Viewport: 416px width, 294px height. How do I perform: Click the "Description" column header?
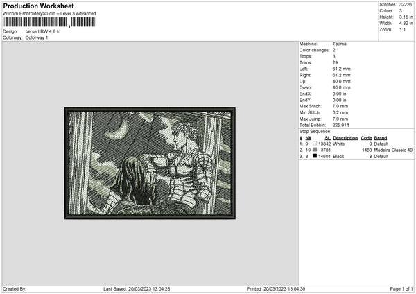click(345, 138)
